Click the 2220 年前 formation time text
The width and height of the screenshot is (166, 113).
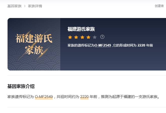tap(145, 45)
